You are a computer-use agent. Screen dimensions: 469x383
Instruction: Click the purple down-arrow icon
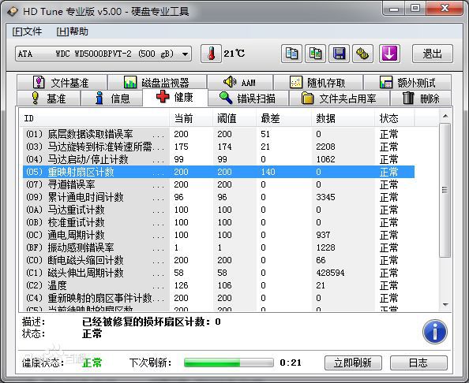(x=389, y=54)
